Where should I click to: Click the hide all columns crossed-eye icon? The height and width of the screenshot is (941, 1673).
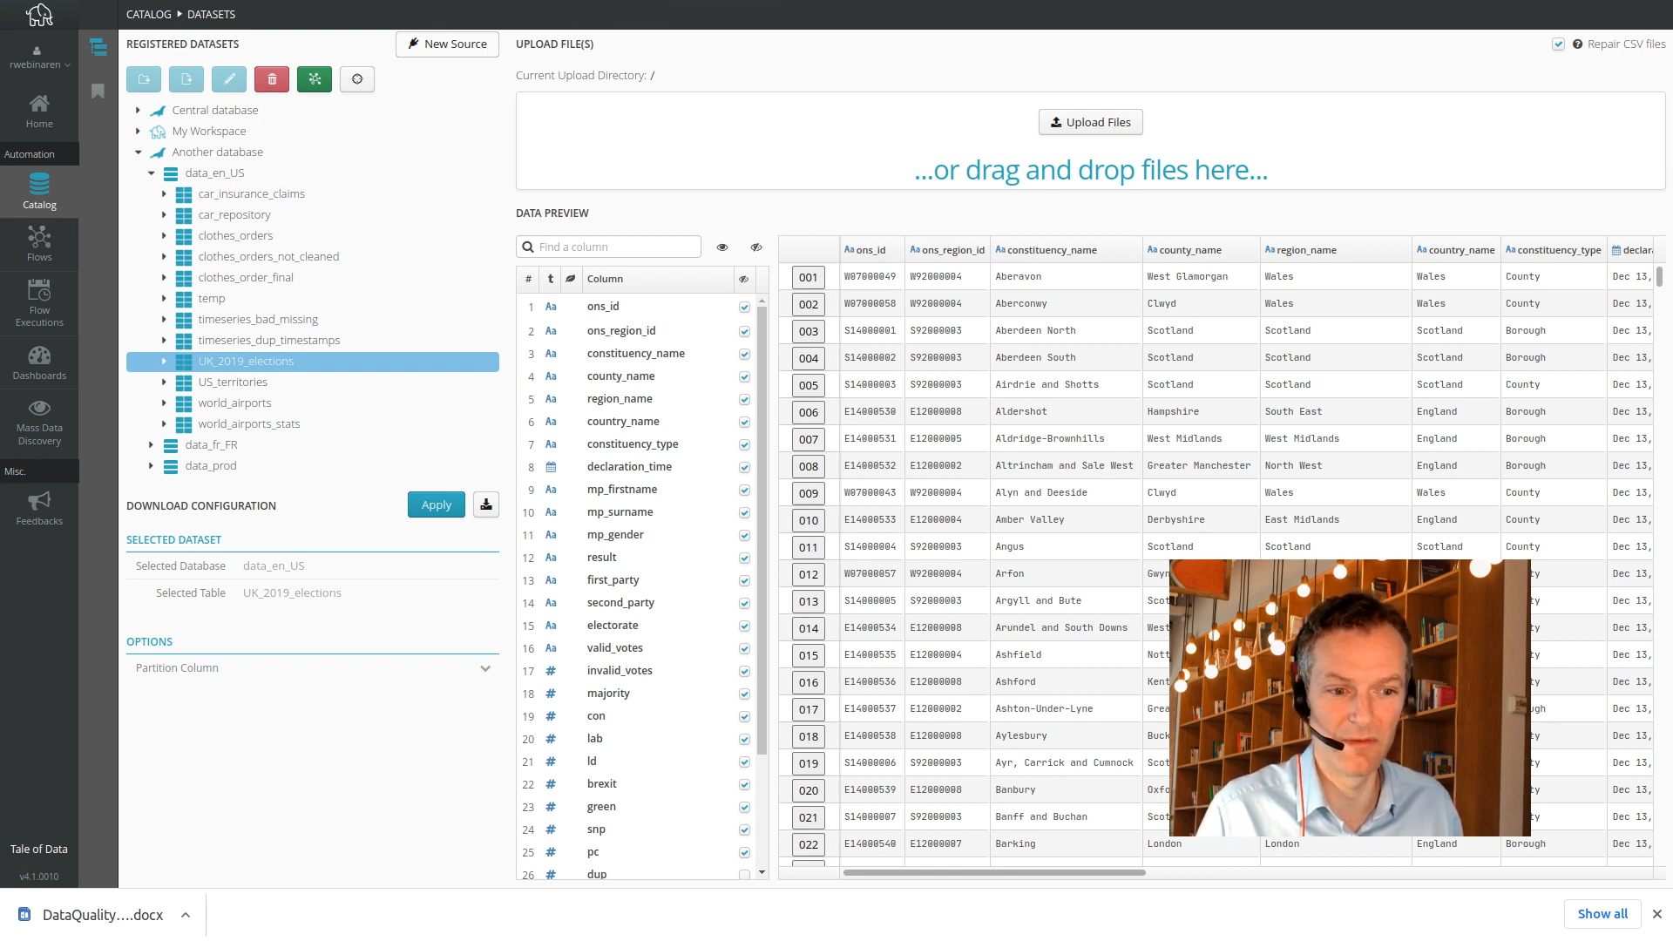click(756, 247)
